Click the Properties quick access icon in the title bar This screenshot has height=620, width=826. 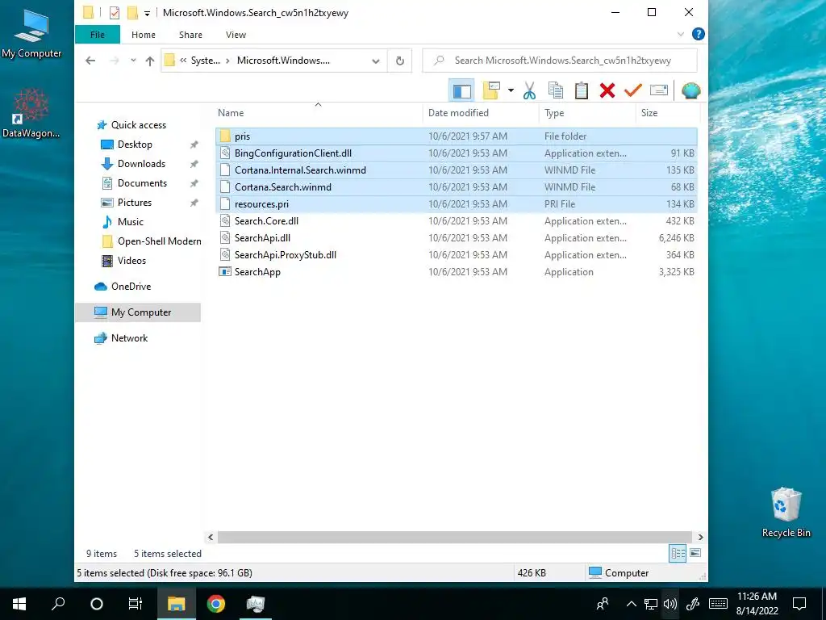click(115, 13)
